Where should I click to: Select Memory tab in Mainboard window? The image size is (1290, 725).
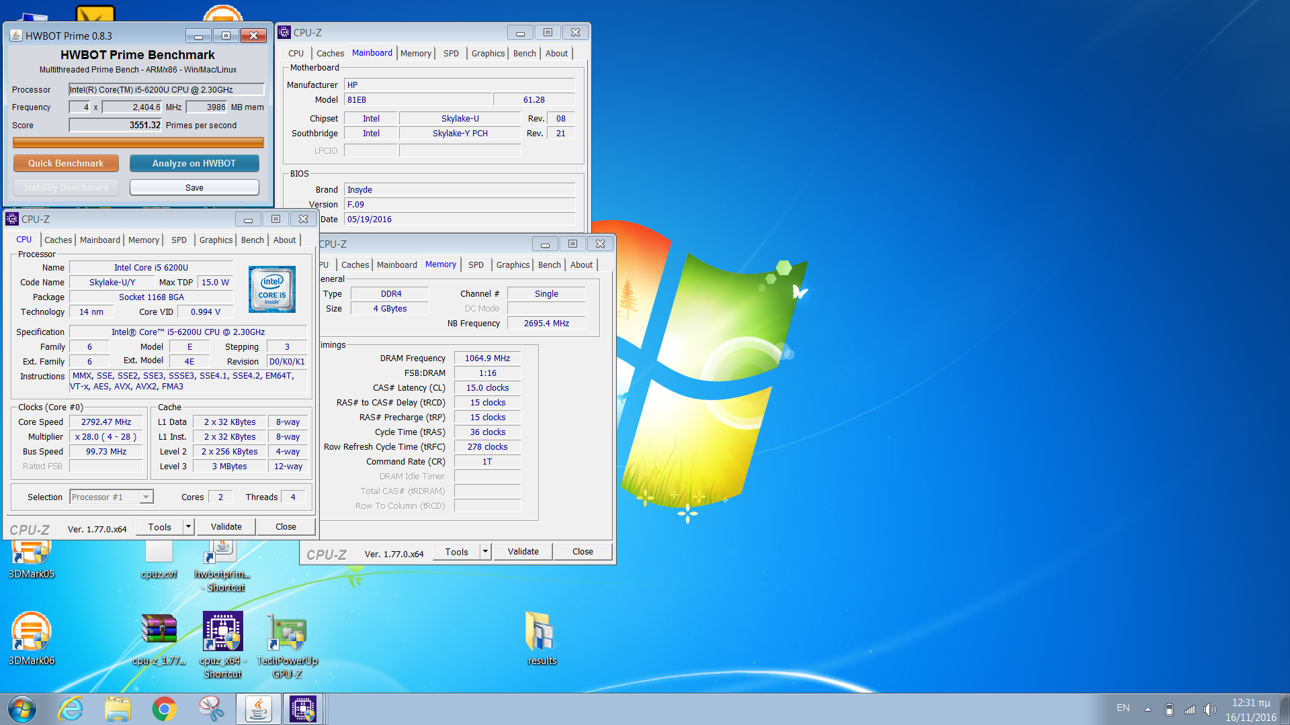(x=416, y=53)
